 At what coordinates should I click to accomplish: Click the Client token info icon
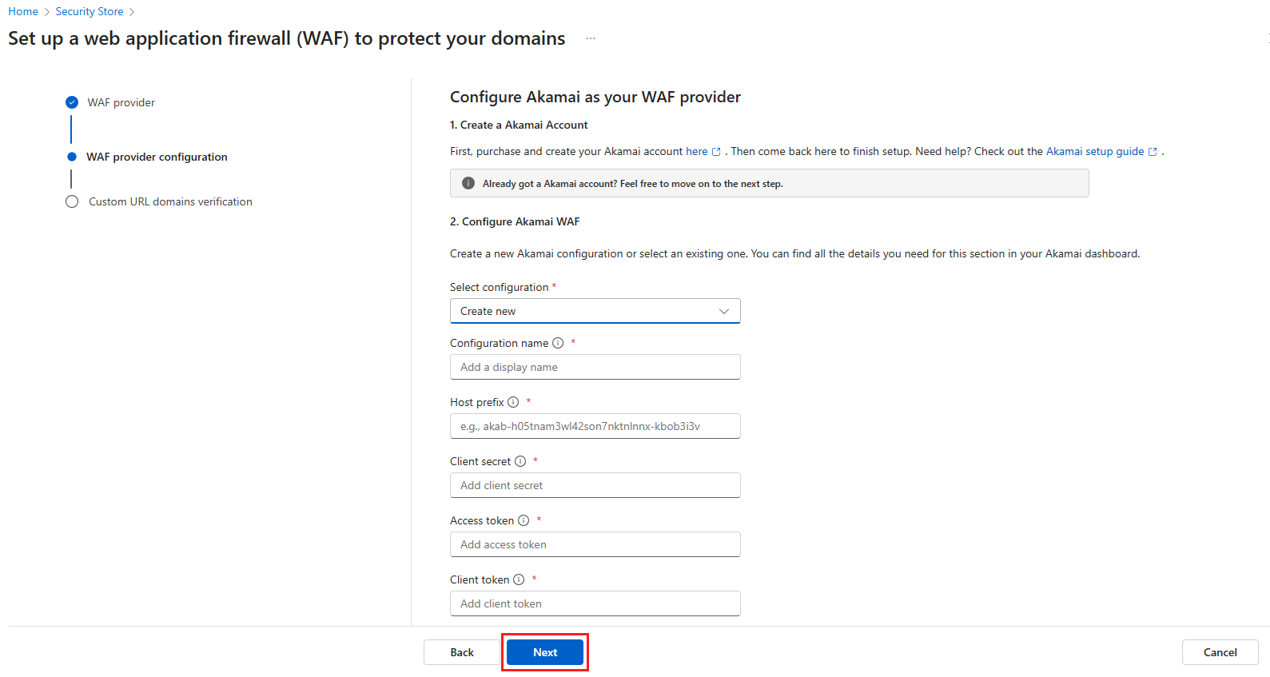coord(519,579)
